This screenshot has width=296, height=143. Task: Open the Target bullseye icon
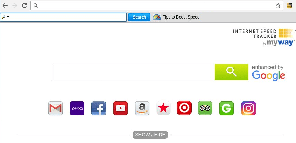click(184, 108)
